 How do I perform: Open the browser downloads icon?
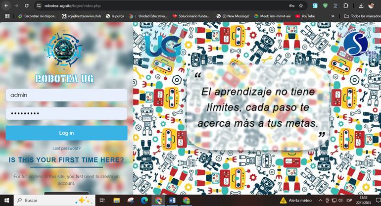pos(361,5)
